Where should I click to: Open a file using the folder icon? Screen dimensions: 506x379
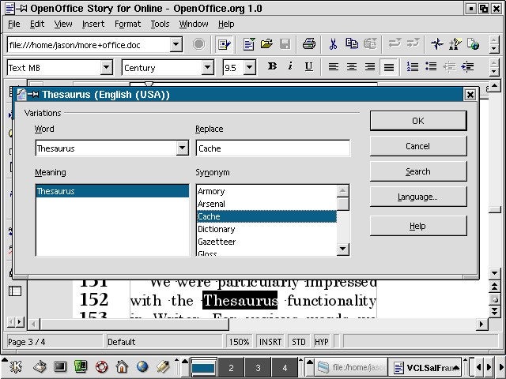(266, 44)
